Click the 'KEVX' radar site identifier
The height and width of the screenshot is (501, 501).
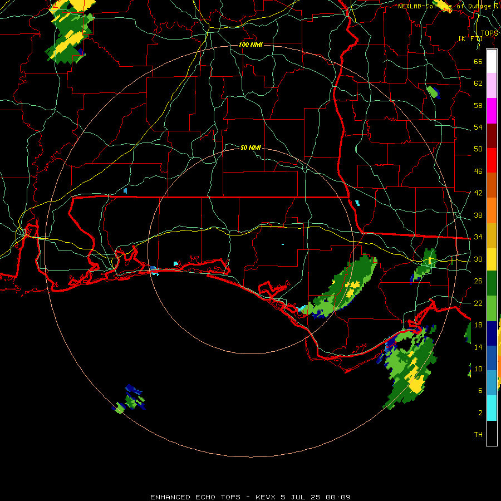pyautogui.click(x=266, y=497)
